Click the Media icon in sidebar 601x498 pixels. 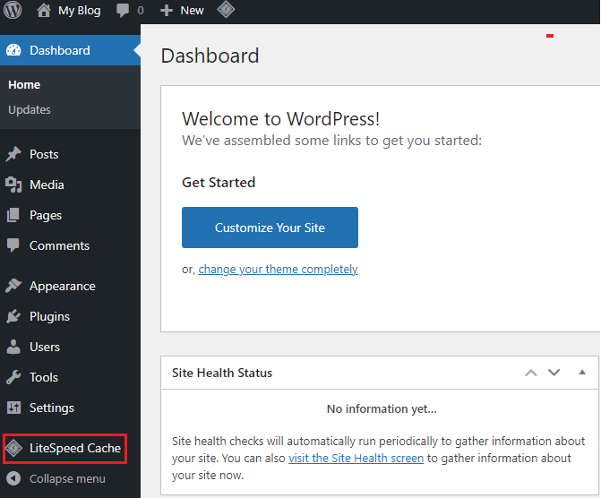coord(13,185)
